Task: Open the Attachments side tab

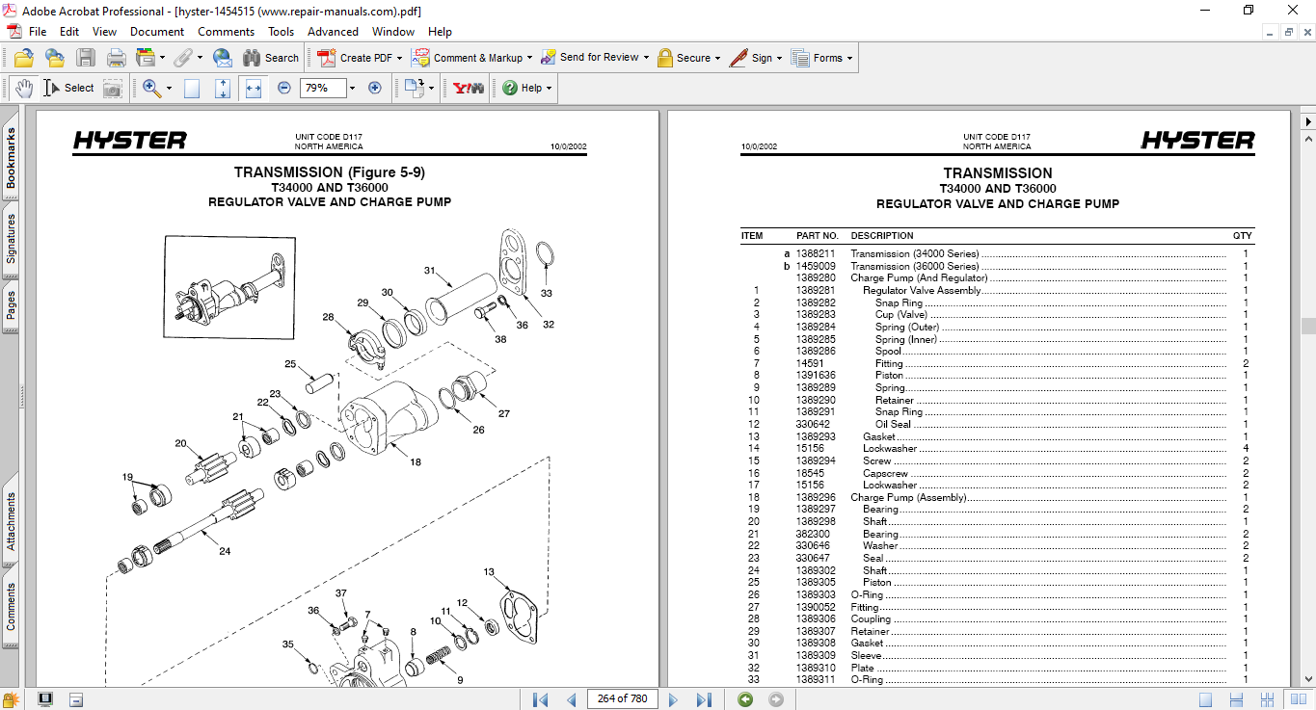Action: coord(11,522)
